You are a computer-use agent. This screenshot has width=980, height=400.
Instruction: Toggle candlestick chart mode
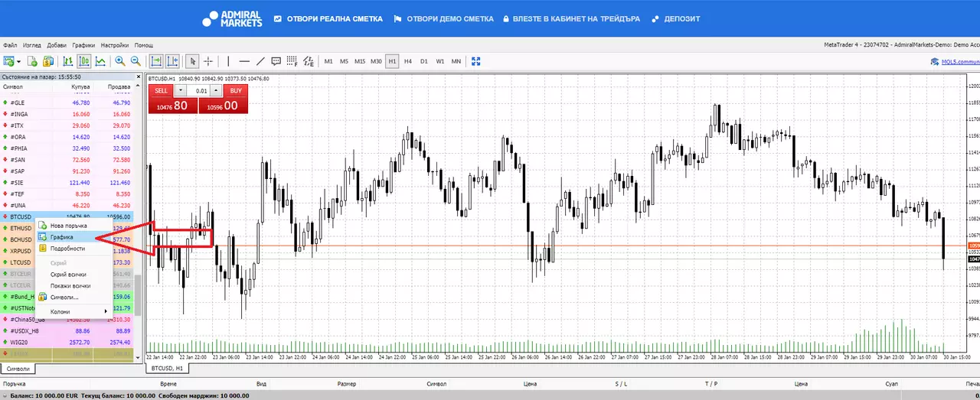pyautogui.click(x=84, y=61)
